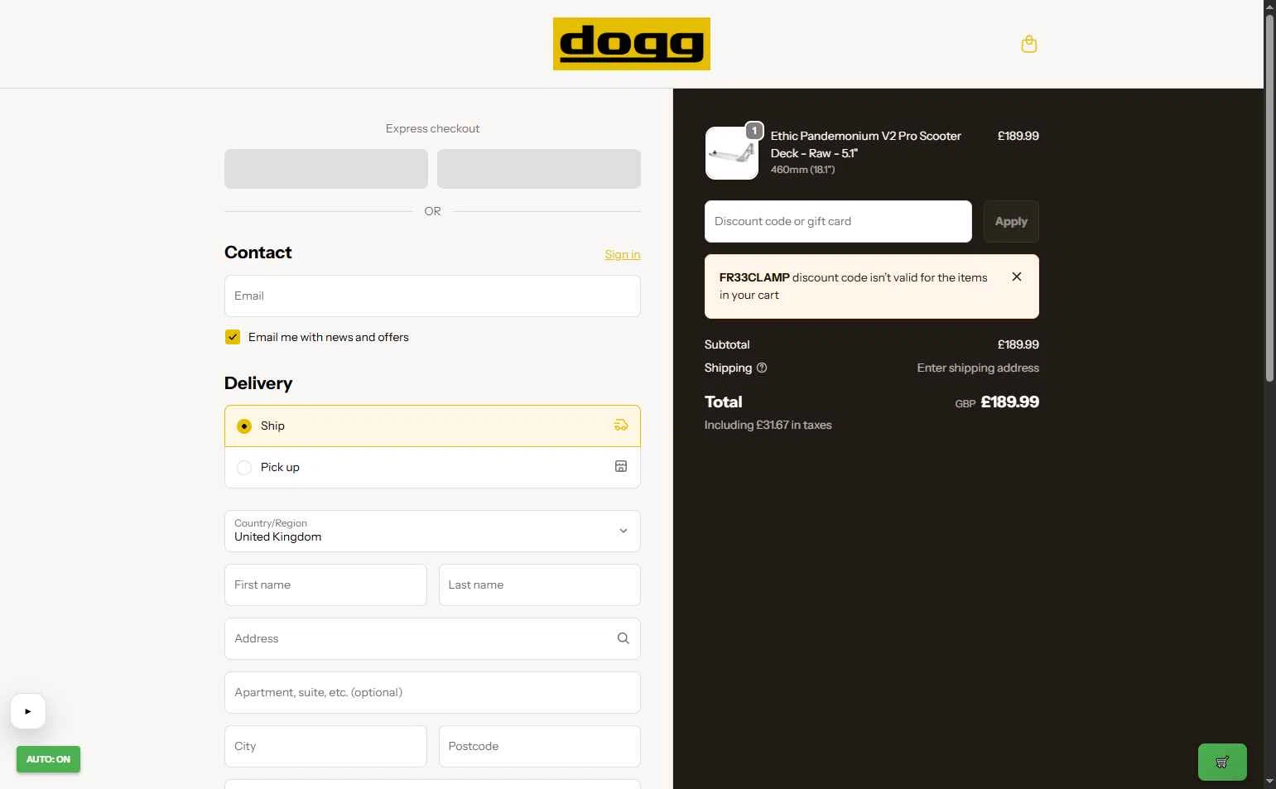The width and height of the screenshot is (1276, 789).
Task: Click the green cart widget button
Action: (1222, 762)
